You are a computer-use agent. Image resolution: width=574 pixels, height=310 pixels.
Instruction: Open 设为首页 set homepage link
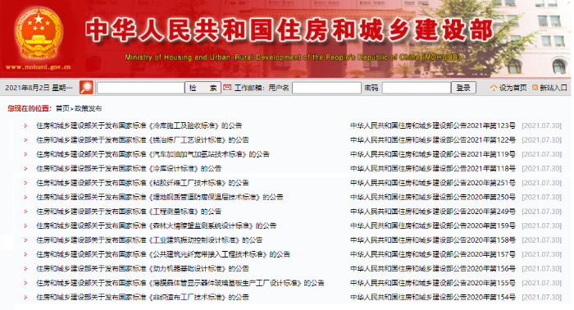[x=512, y=88]
